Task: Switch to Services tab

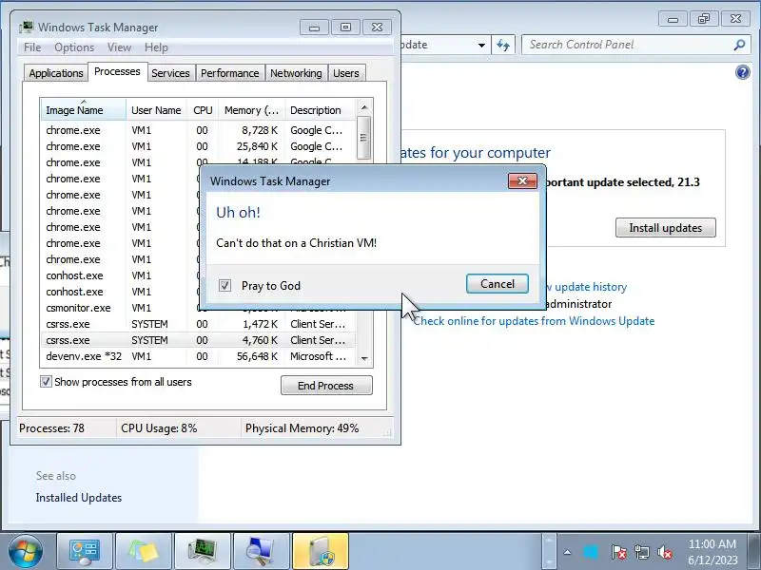Action: click(x=170, y=73)
